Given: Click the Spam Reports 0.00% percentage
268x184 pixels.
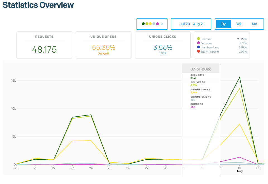Looking at the screenshot, I should point(243,51).
